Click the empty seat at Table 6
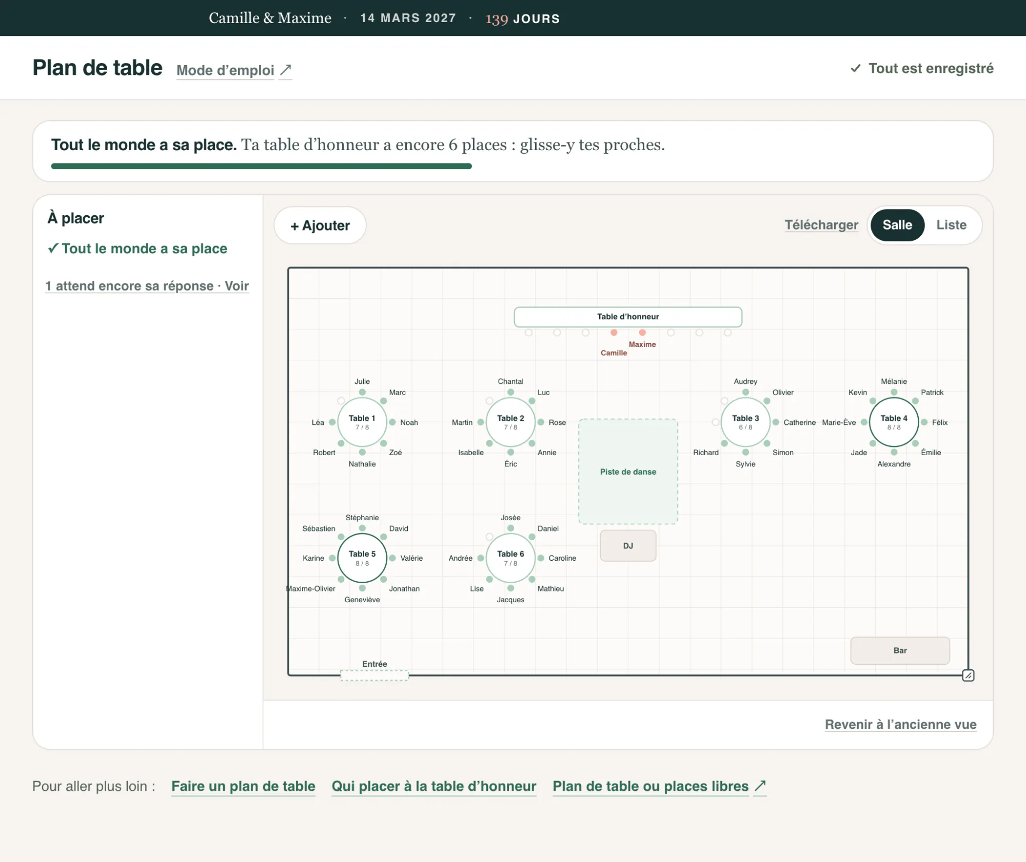The height and width of the screenshot is (862, 1026). point(489,537)
